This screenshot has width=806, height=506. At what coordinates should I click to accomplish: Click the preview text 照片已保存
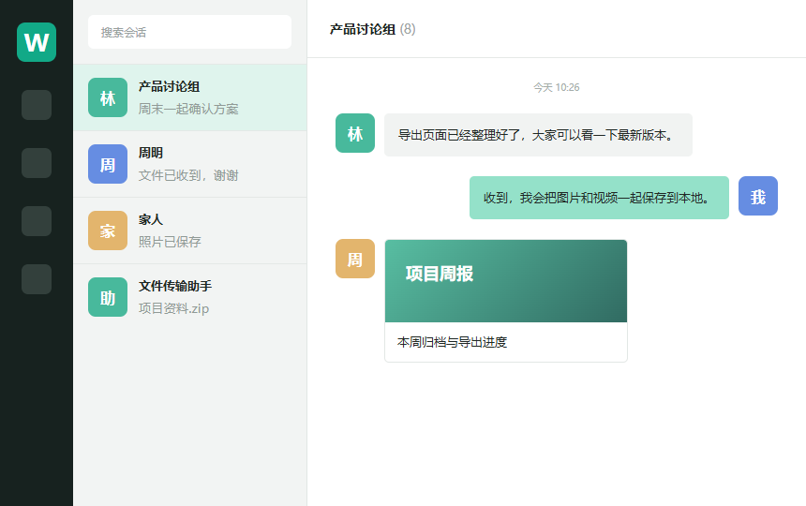click(x=170, y=242)
